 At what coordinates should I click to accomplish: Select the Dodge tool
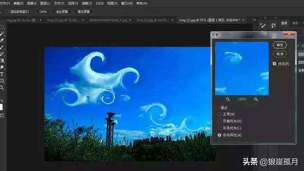[x=2, y=68]
